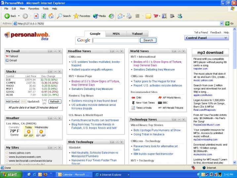Click the Mail envelope toolbar icon

(x=120, y=16)
